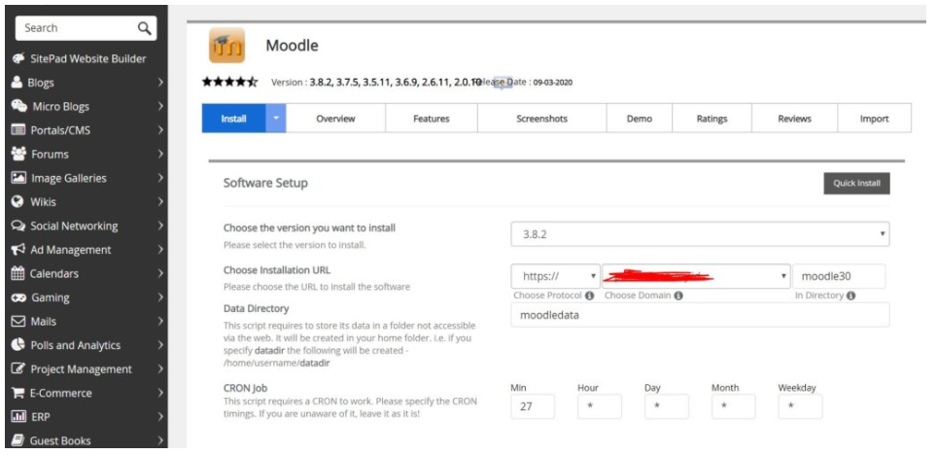Viewport: 937px width, 455px height.
Task: Click the Social Networking bubbles icon
Action: 18,226
